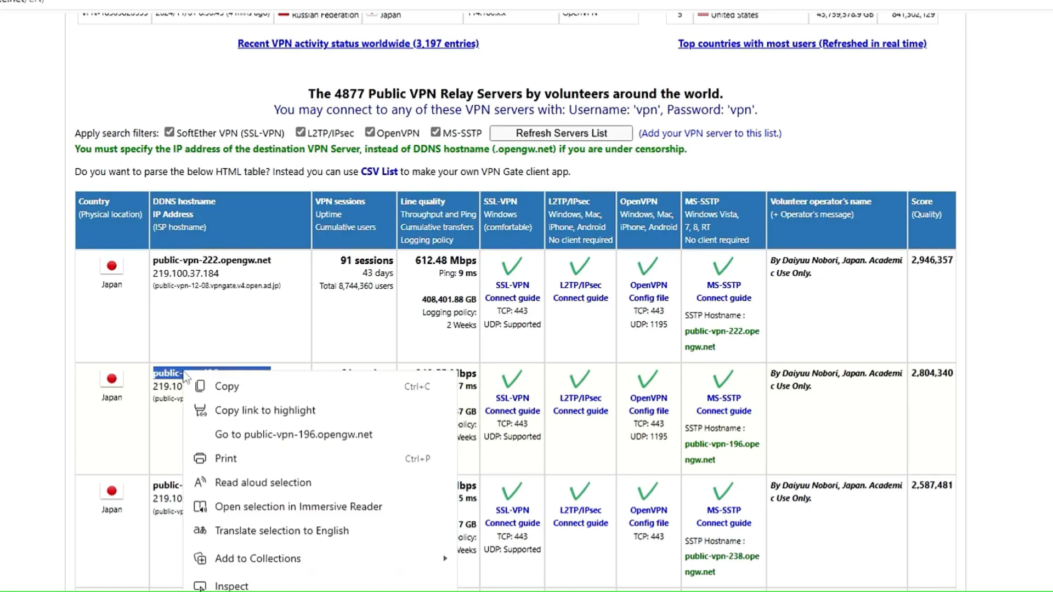The image size is (1053, 592).
Task: Open MS-SSTP Connect guide in public-vpn-196 row
Action: pos(724,411)
